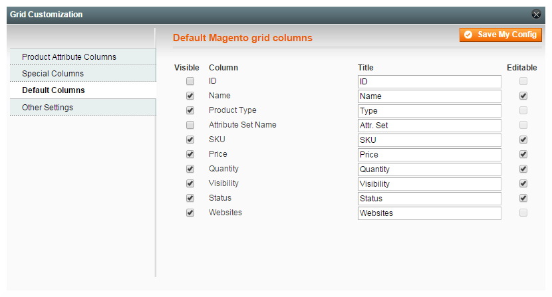Uncheck the Editable checkbox for Status

point(523,198)
